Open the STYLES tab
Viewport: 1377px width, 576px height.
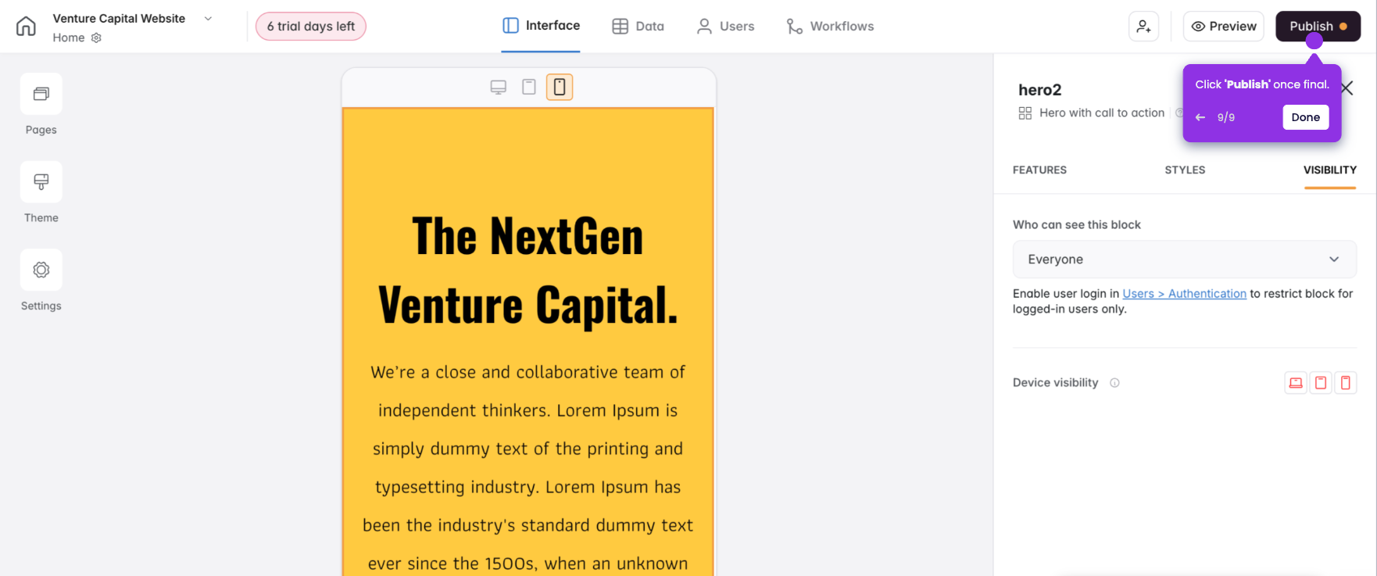pyautogui.click(x=1185, y=170)
